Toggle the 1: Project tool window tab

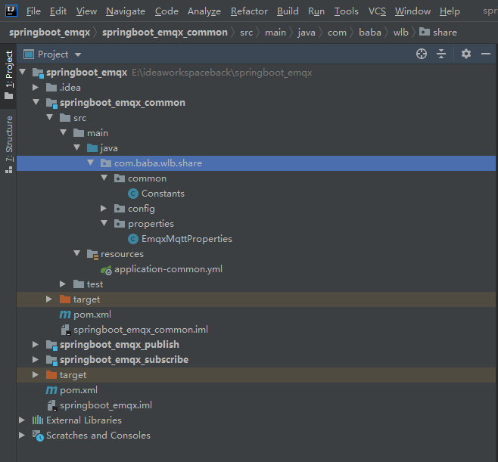point(9,75)
